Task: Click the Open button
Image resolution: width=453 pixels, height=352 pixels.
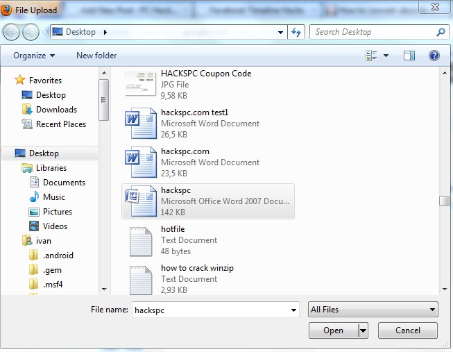Action: click(334, 330)
